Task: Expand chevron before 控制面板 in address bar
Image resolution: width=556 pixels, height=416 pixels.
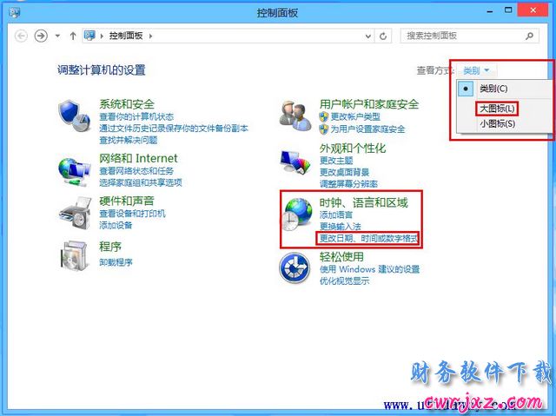Action: (x=102, y=36)
